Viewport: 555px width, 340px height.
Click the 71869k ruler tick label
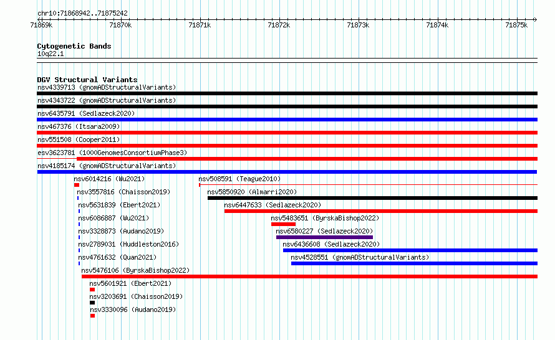pos(41,25)
